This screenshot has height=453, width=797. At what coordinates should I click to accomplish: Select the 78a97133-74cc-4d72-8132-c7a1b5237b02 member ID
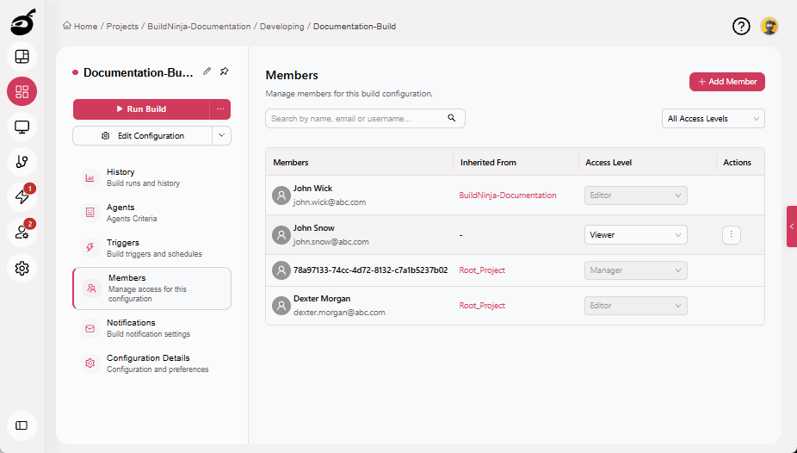371,270
